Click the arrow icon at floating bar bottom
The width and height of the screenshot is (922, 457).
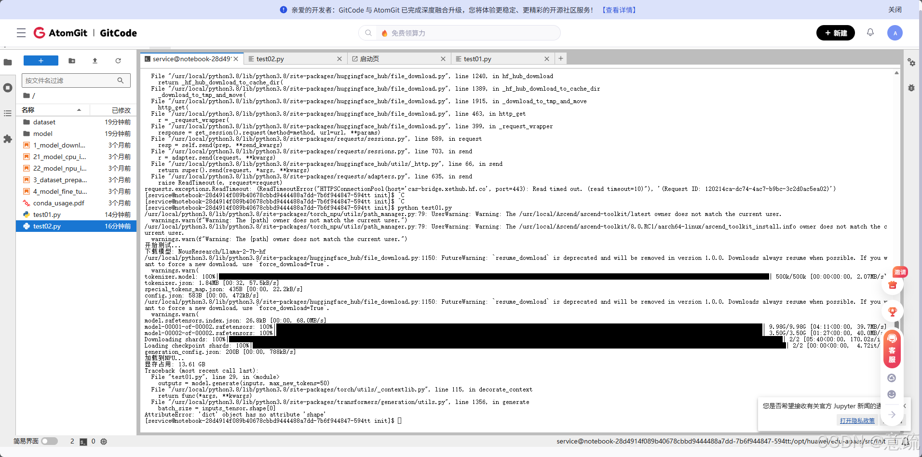pos(892,415)
